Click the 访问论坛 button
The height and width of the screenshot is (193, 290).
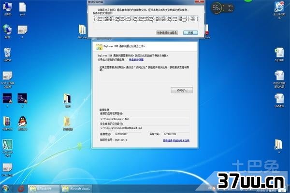(182, 90)
